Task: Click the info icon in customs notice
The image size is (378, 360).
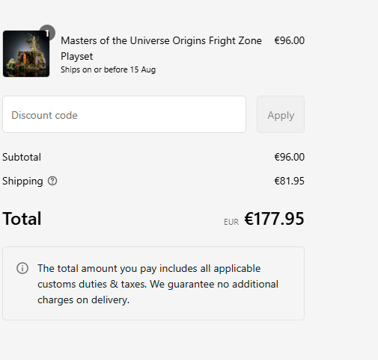Action: point(22,268)
